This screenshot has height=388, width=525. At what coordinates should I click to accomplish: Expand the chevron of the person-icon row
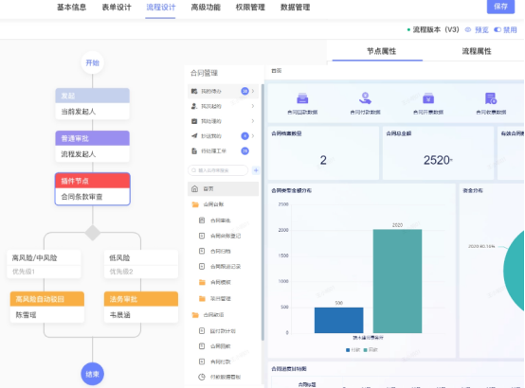pyautogui.click(x=253, y=106)
